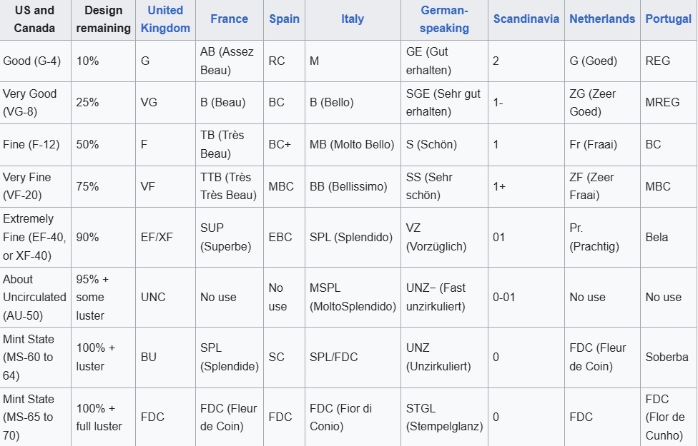The height and width of the screenshot is (446, 698).
Task: Follow the Scandinavia header link
Action: [x=526, y=19]
